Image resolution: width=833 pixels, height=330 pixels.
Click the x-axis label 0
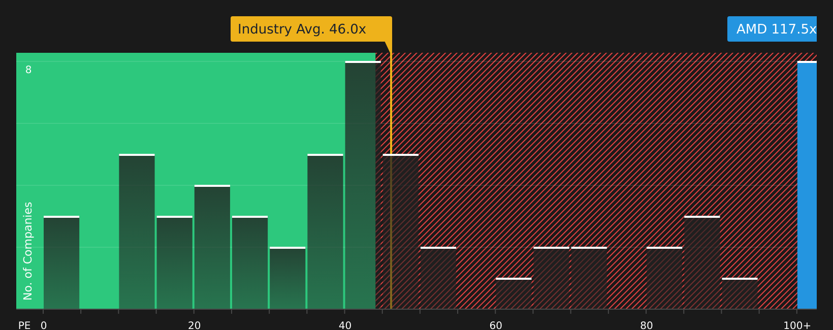pyautogui.click(x=44, y=325)
